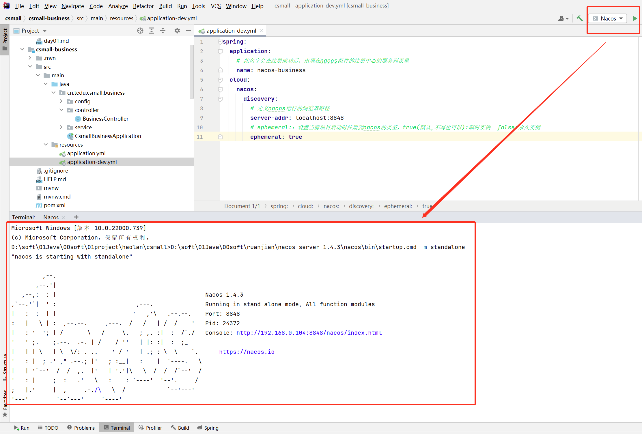Click the ephemeral: breadcrumb in editor status
The height and width of the screenshot is (434, 642).
click(x=398, y=206)
